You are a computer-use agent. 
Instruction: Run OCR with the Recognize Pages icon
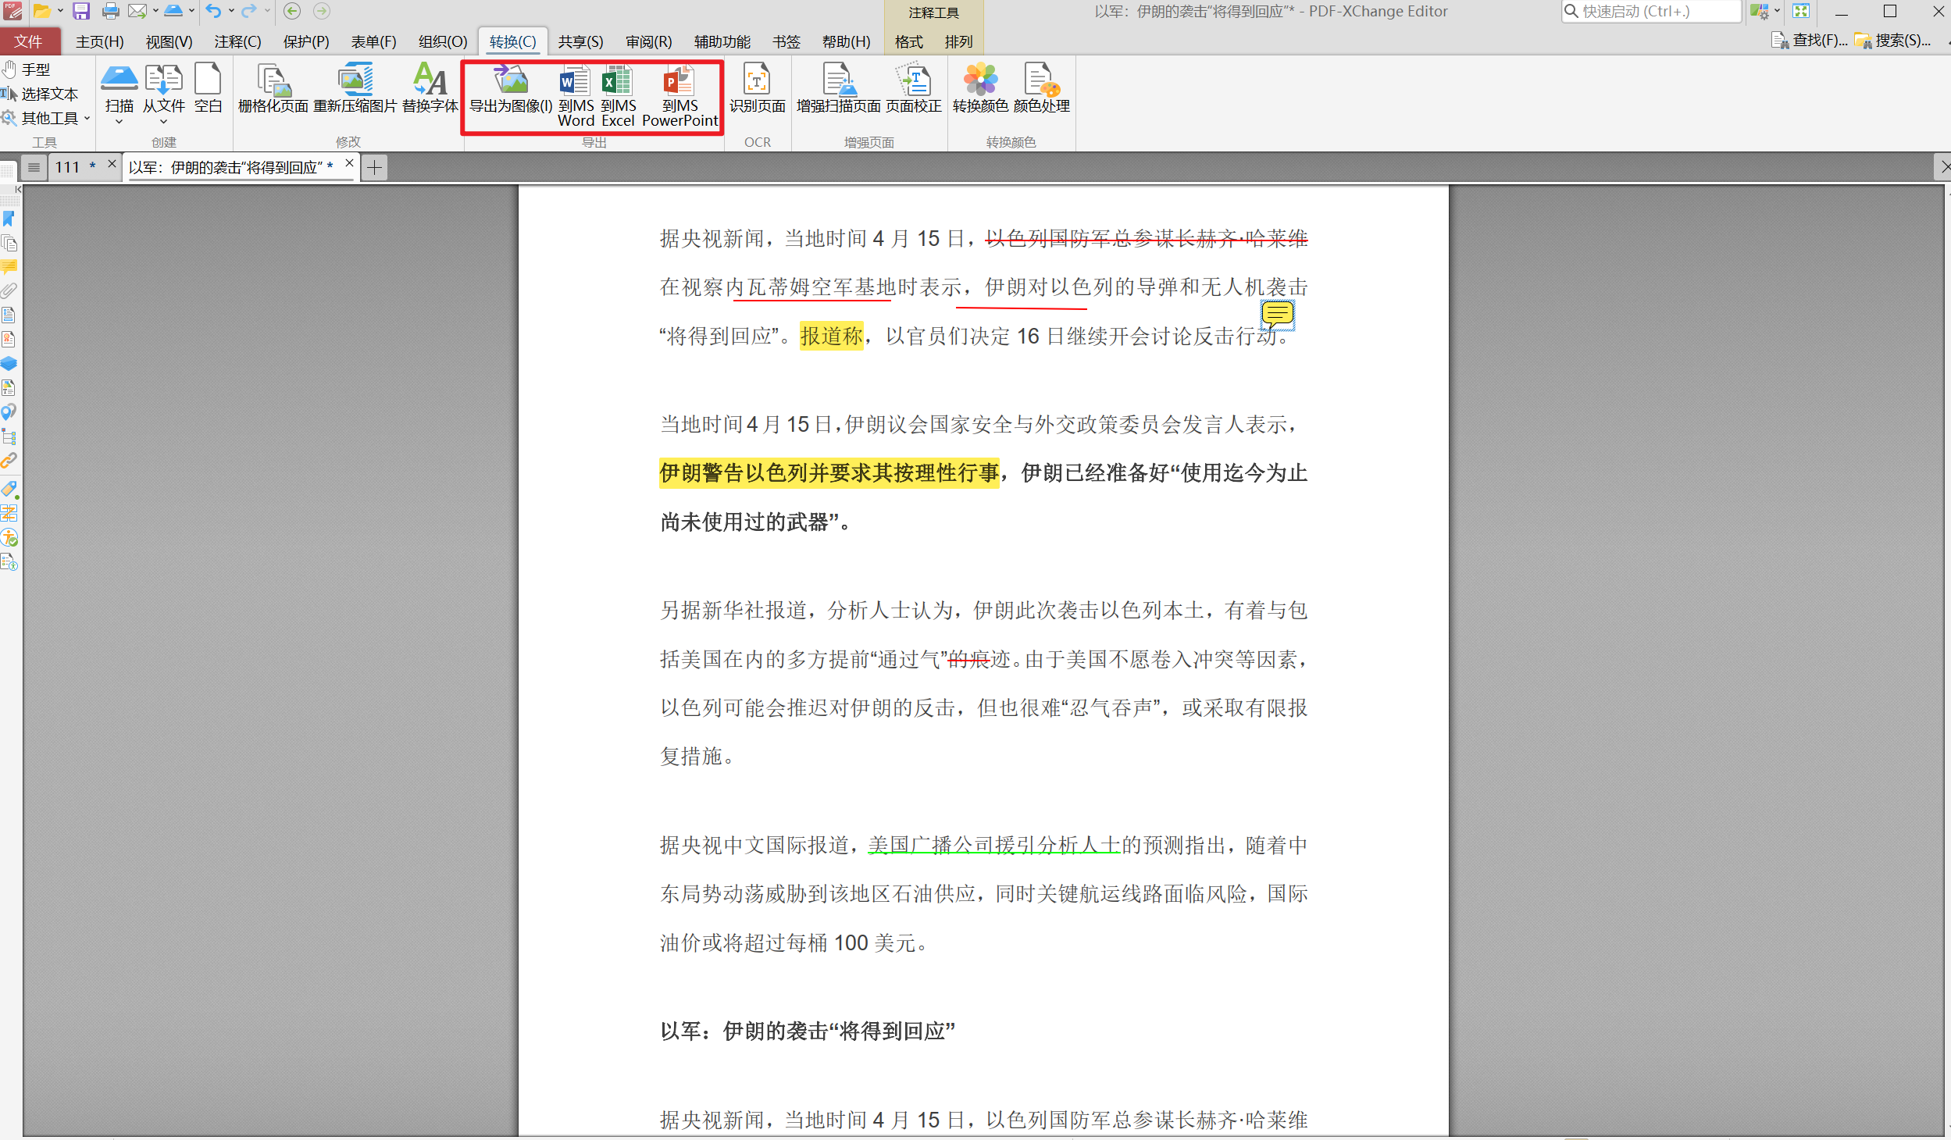tap(757, 89)
